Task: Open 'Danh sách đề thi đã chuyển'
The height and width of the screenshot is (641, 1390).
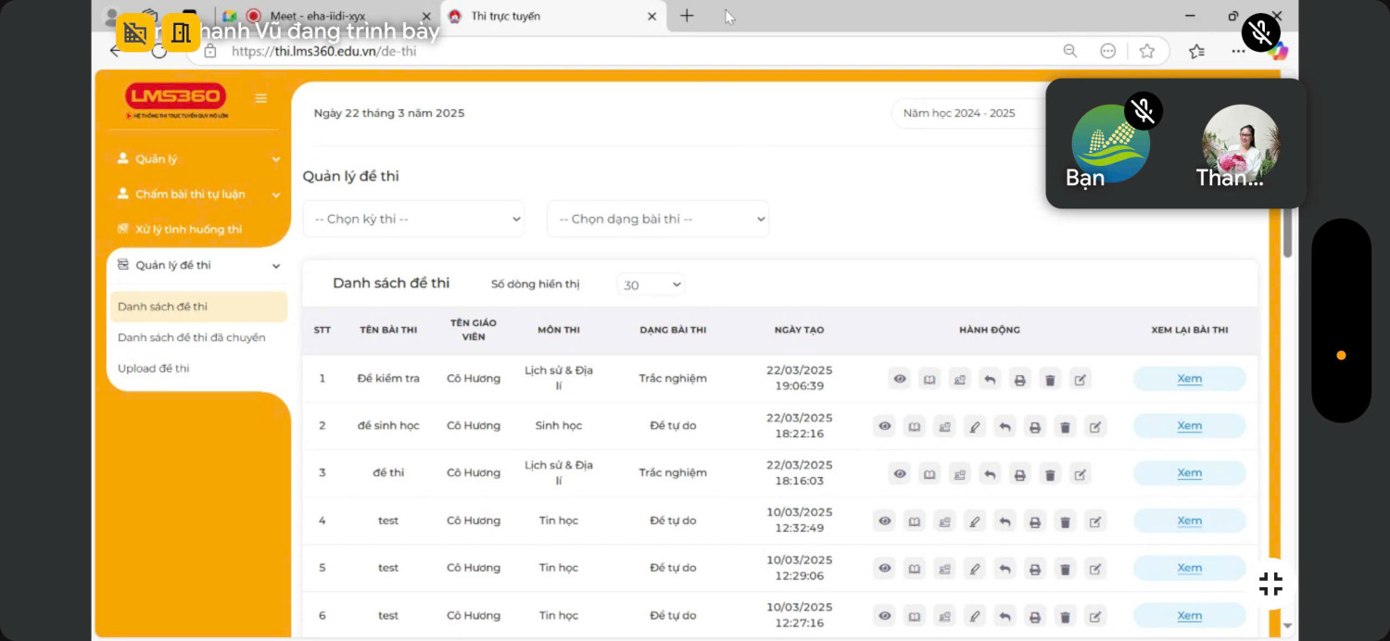Action: pyautogui.click(x=191, y=338)
